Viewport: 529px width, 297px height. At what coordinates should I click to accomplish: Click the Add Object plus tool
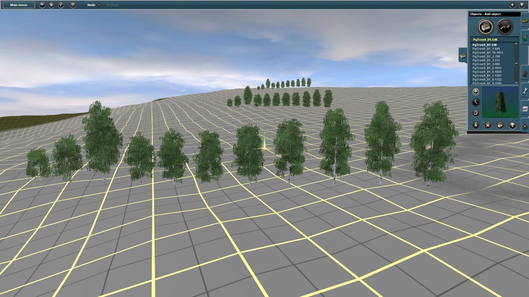[x=476, y=91]
